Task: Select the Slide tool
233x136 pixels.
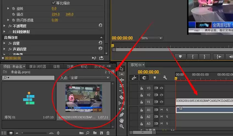Action: pyautogui.click(x=122, y=109)
